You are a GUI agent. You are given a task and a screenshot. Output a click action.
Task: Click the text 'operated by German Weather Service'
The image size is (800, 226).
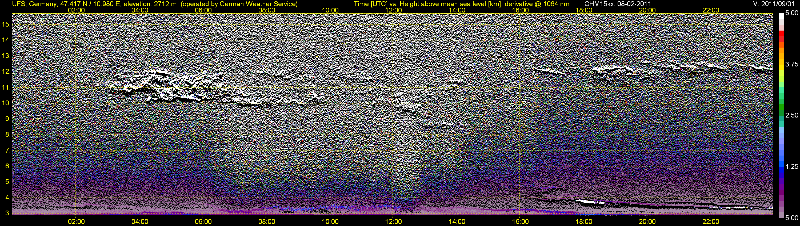click(239, 4)
